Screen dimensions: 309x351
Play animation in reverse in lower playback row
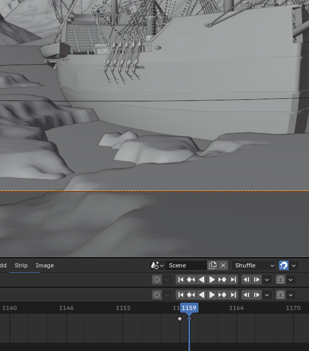202,295
